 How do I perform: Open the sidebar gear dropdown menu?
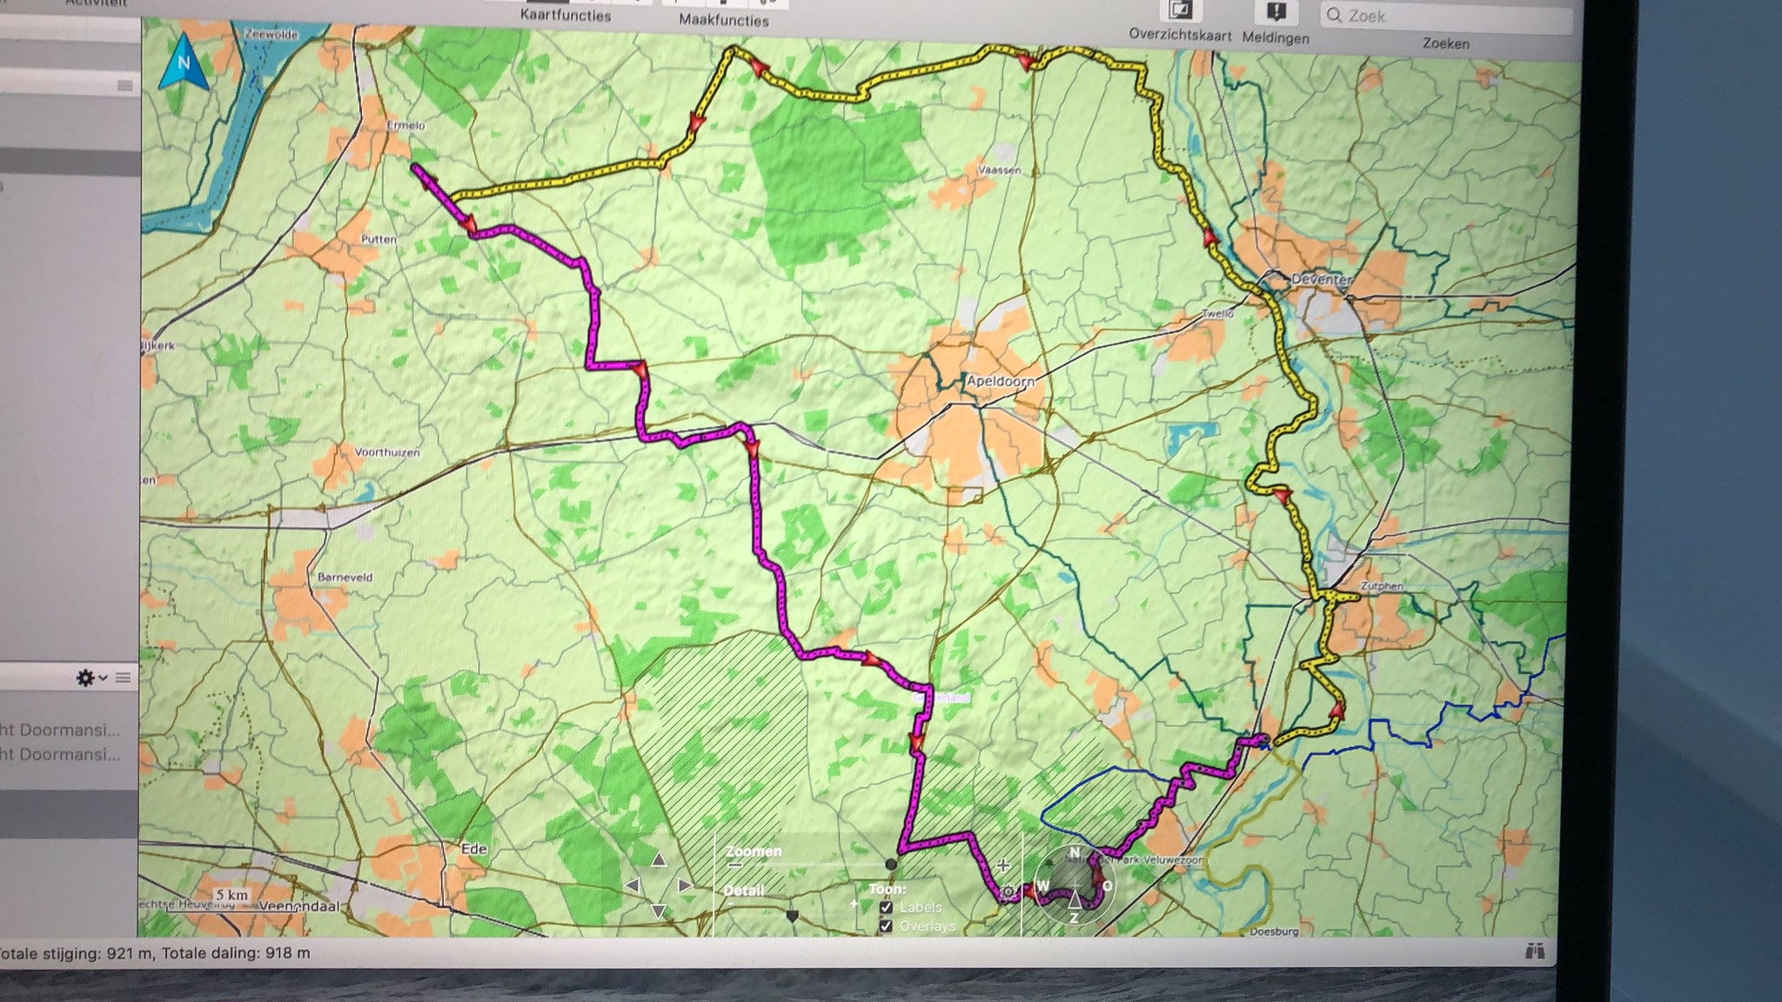pos(90,678)
